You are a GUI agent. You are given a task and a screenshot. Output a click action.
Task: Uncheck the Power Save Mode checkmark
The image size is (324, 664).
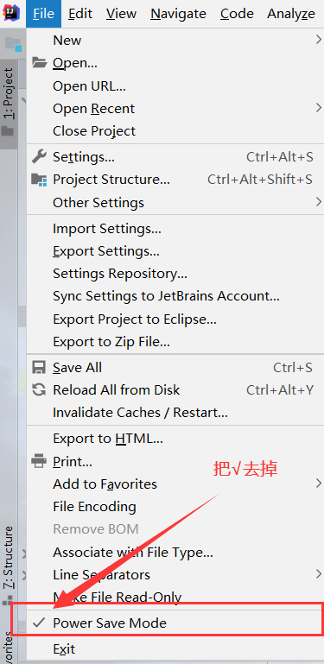pos(39,623)
